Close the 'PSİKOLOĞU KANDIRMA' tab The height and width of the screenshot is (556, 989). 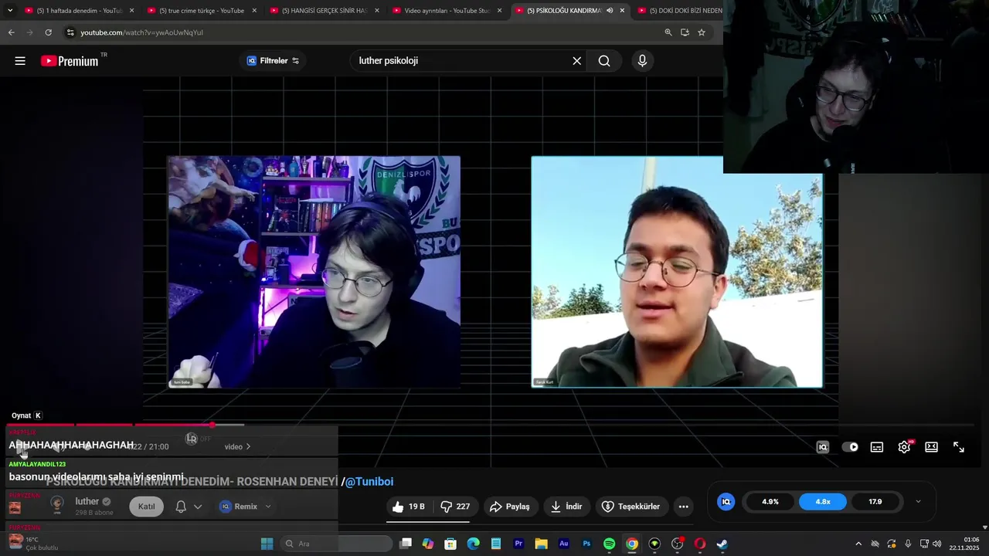point(622,11)
